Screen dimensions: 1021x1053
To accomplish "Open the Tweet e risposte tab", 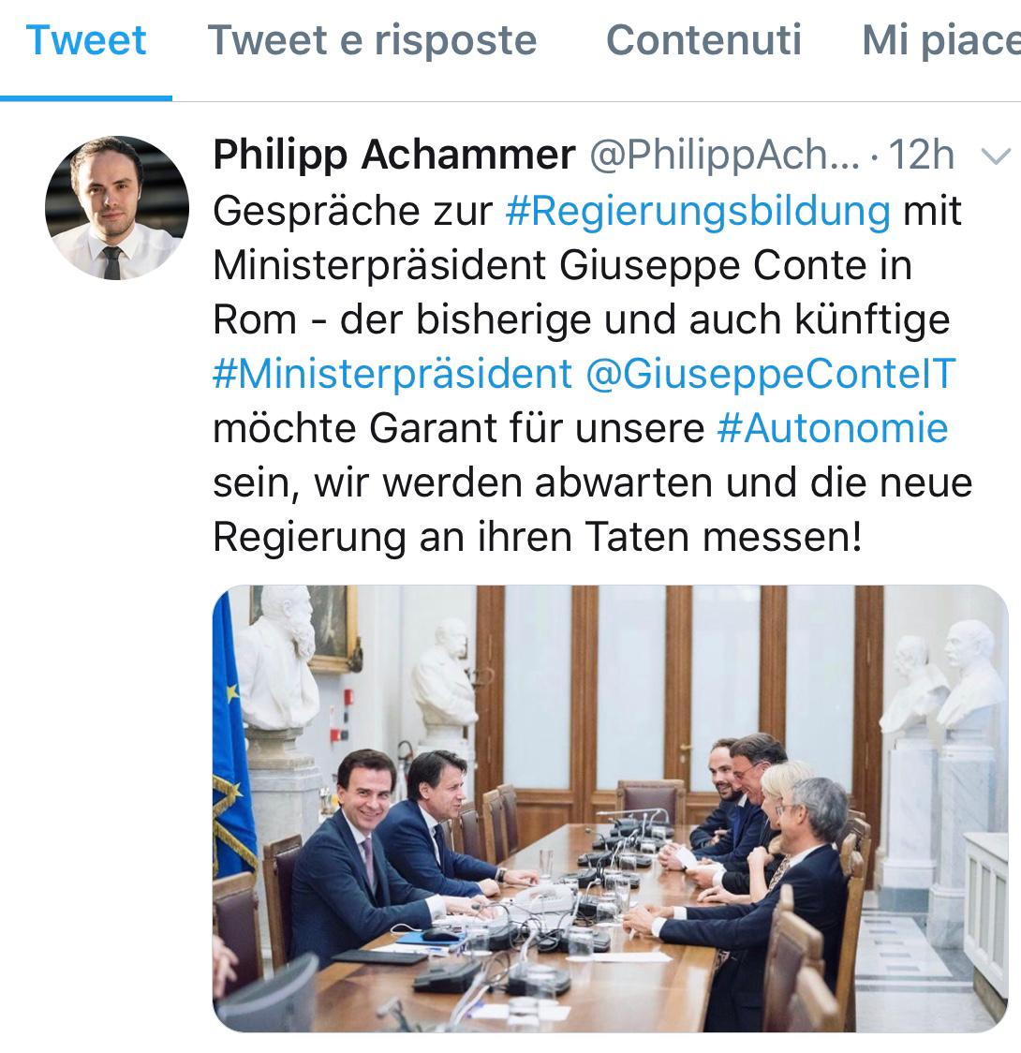I will point(372,40).
